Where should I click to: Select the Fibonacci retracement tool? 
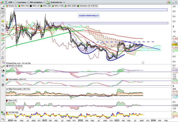(3, 62)
